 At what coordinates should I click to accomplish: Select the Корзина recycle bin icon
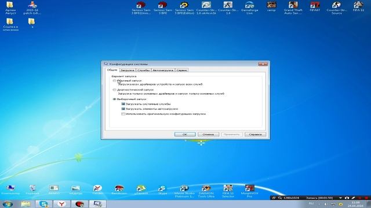point(32,190)
